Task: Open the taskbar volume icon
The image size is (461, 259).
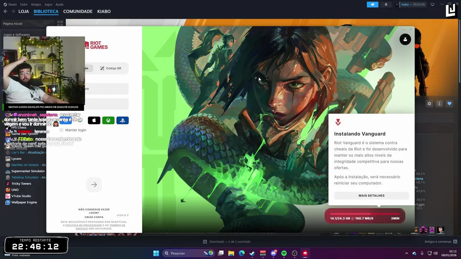Action: pyautogui.click(x=436, y=253)
